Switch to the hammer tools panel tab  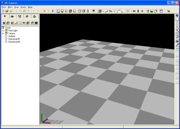(x=27, y=16)
